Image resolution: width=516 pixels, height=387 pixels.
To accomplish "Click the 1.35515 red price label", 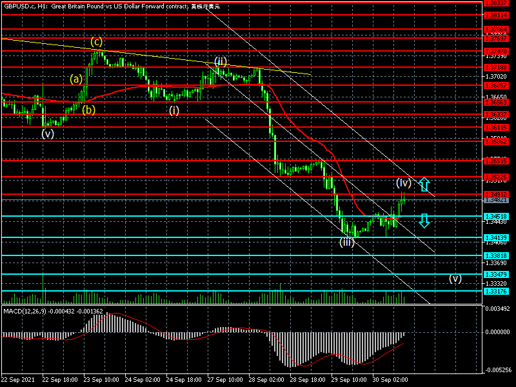I will pyautogui.click(x=497, y=161).
